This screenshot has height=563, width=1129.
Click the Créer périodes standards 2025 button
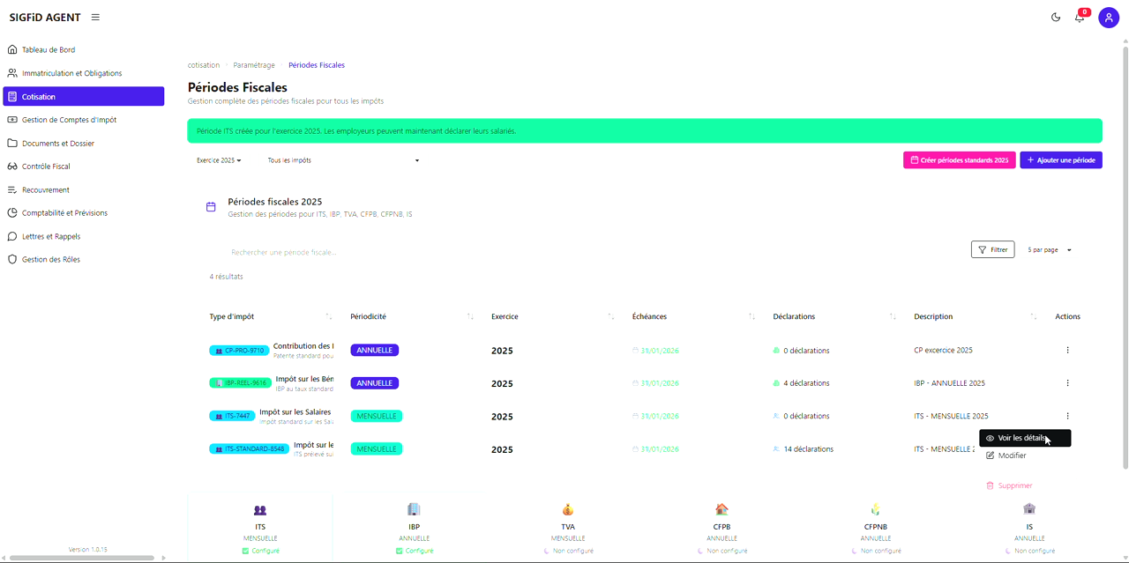tap(959, 159)
